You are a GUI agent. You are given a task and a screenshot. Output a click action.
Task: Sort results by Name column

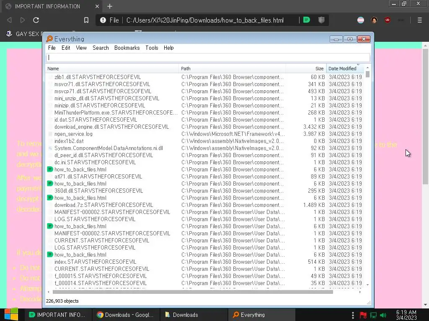[112, 69]
